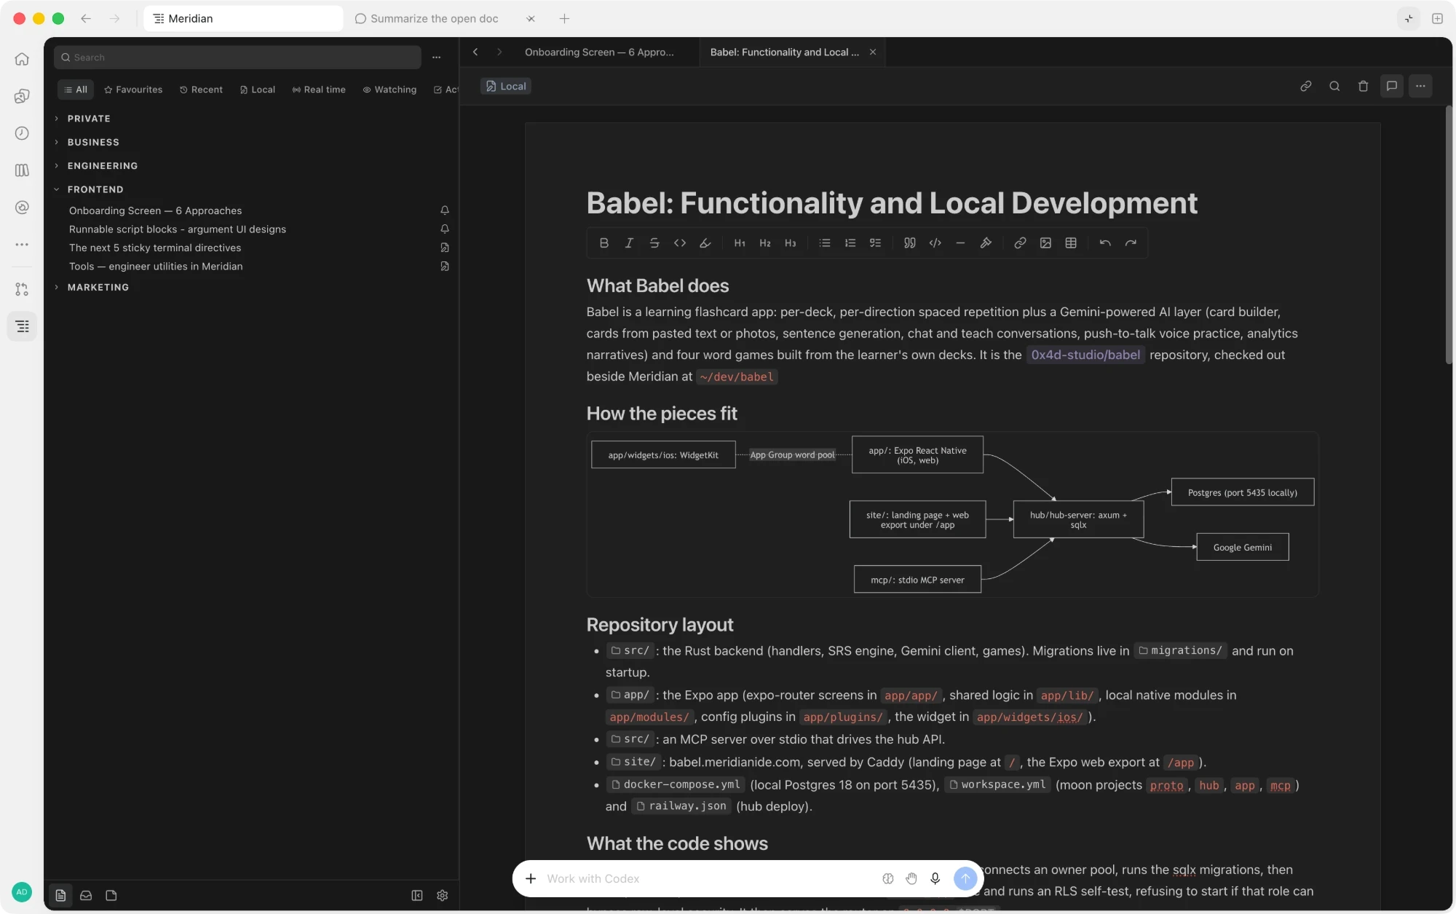
Task: Switch to Onboarding Screen document tab
Action: click(x=599, y=52)
